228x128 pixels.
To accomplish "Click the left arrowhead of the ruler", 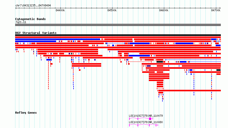I will 16,8.
